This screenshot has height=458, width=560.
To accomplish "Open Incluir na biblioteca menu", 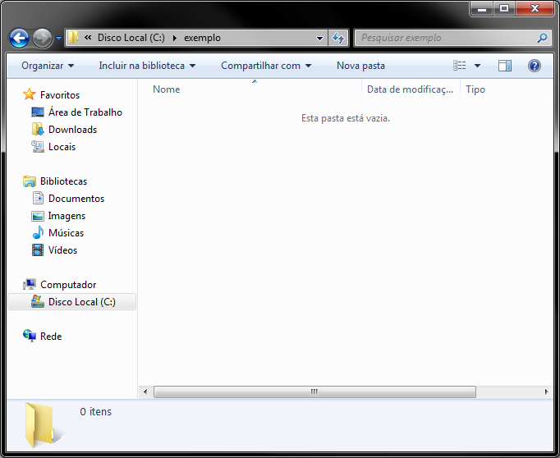I will pos(147,66).
